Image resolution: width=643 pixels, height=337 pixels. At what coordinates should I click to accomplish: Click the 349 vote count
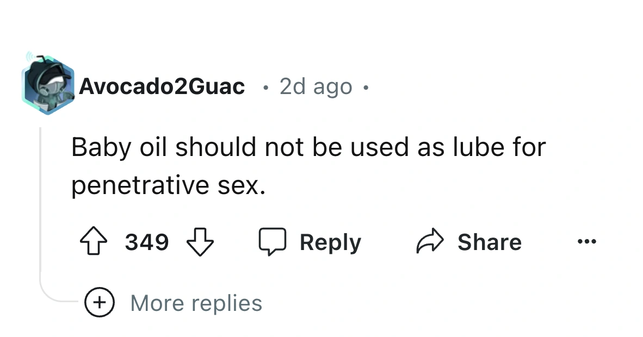(147, 242)
